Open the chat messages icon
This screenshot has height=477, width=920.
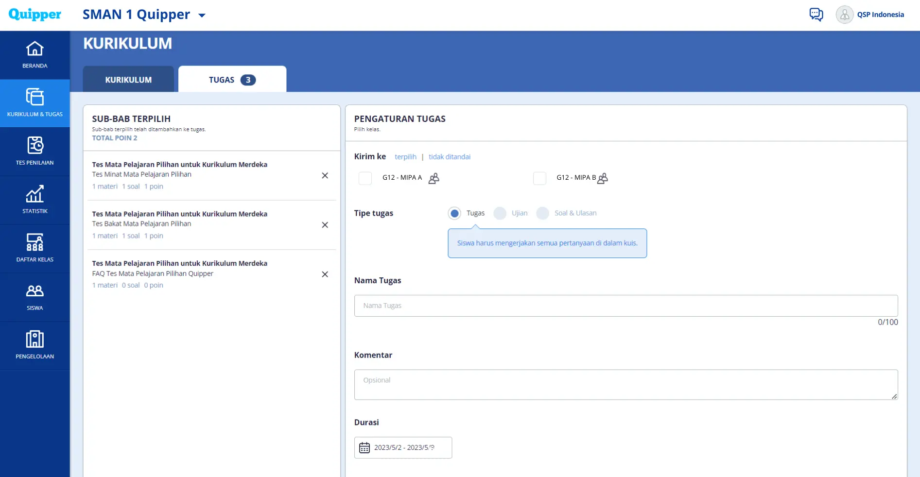pyautogui.click(x=816, y=15)
